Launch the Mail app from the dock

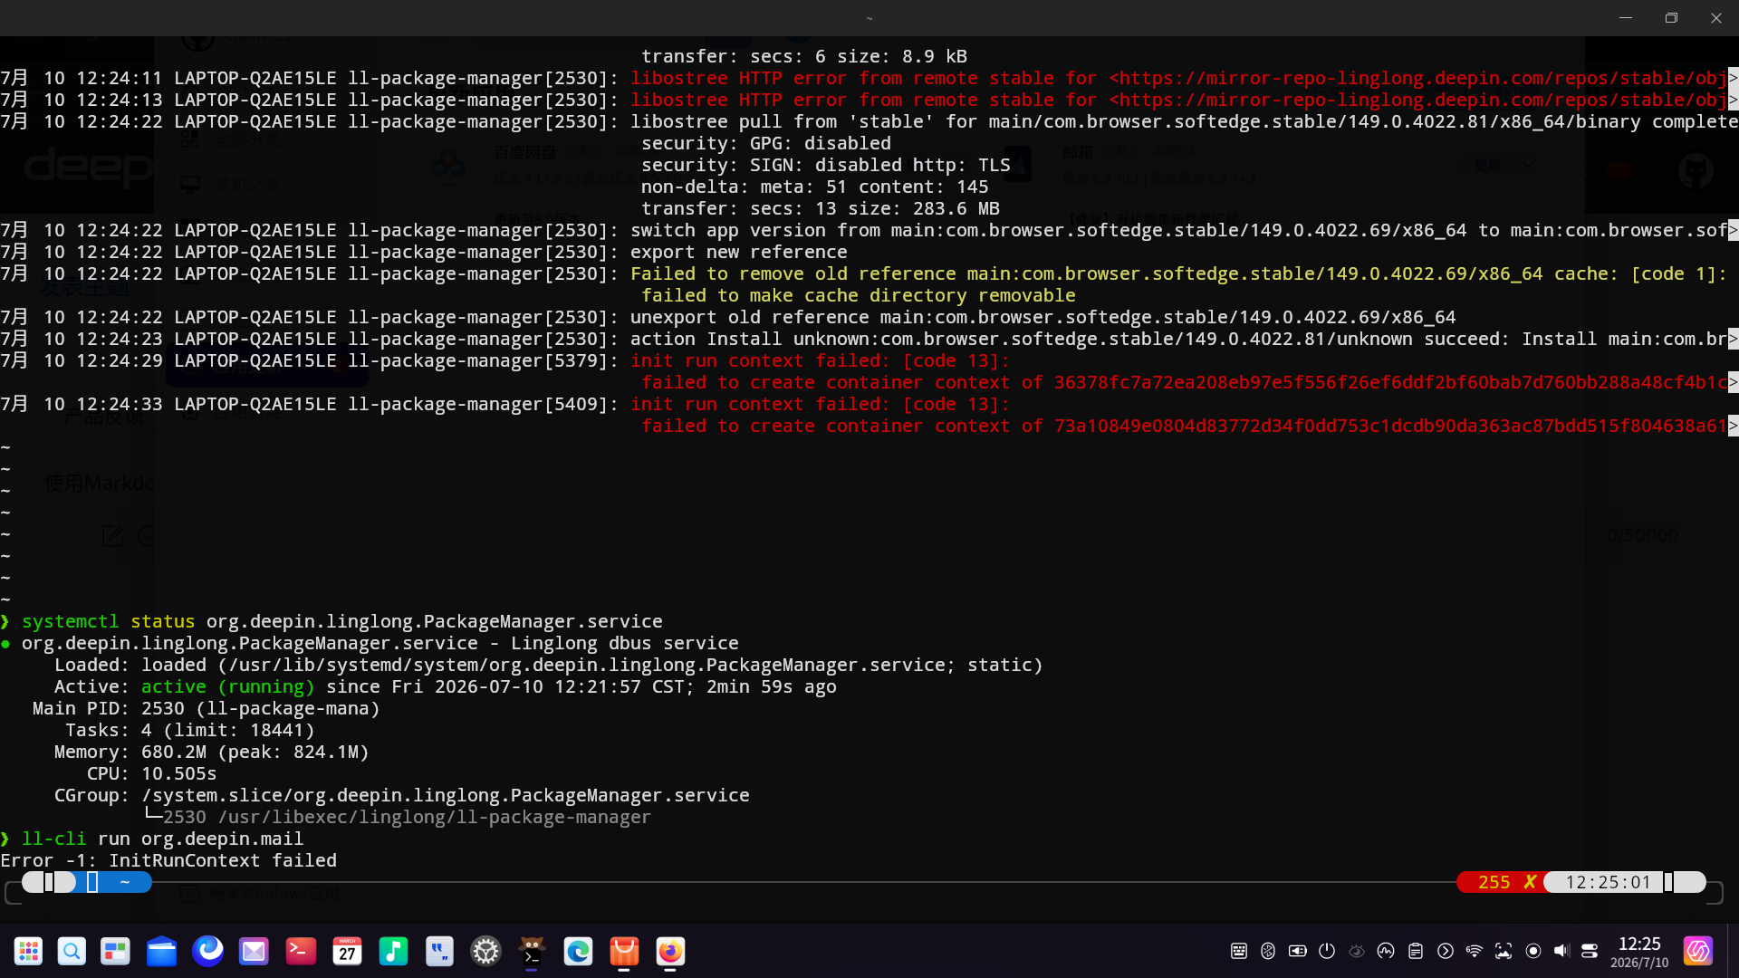pos(254,951)
